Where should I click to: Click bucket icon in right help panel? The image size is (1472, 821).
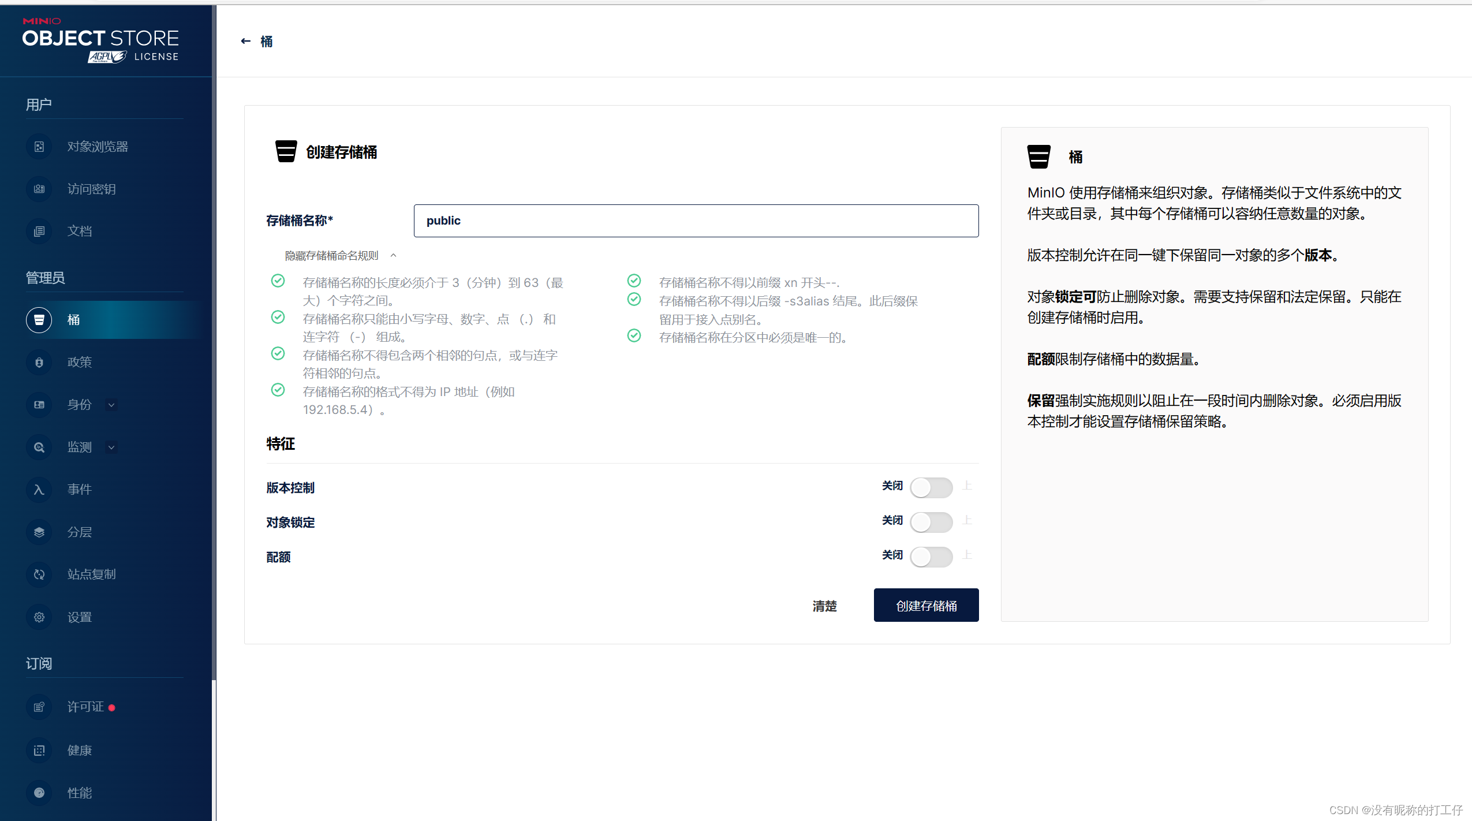[1038, 156]
